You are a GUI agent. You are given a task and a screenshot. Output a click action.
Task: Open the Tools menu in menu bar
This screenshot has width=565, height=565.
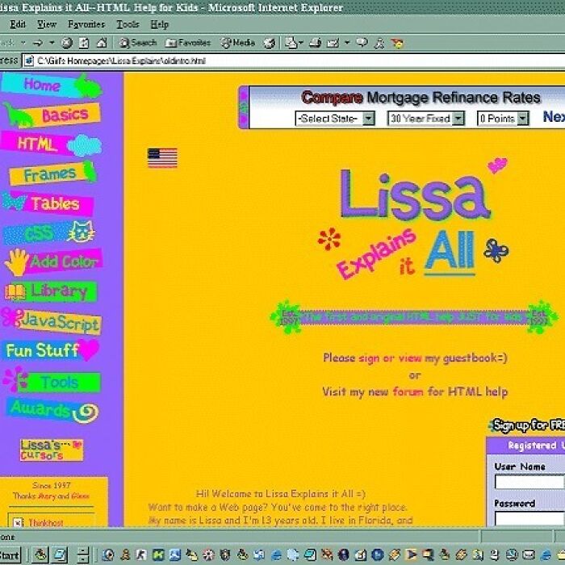(x=128, y=24)
